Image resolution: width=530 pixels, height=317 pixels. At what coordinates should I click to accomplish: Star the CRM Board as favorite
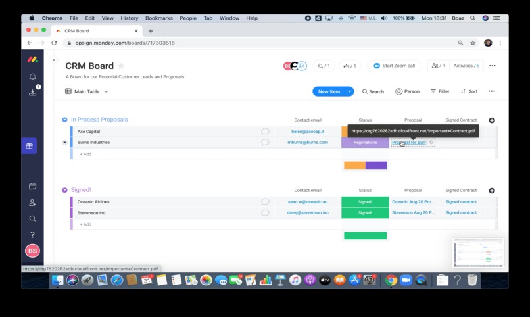(121, 66)
